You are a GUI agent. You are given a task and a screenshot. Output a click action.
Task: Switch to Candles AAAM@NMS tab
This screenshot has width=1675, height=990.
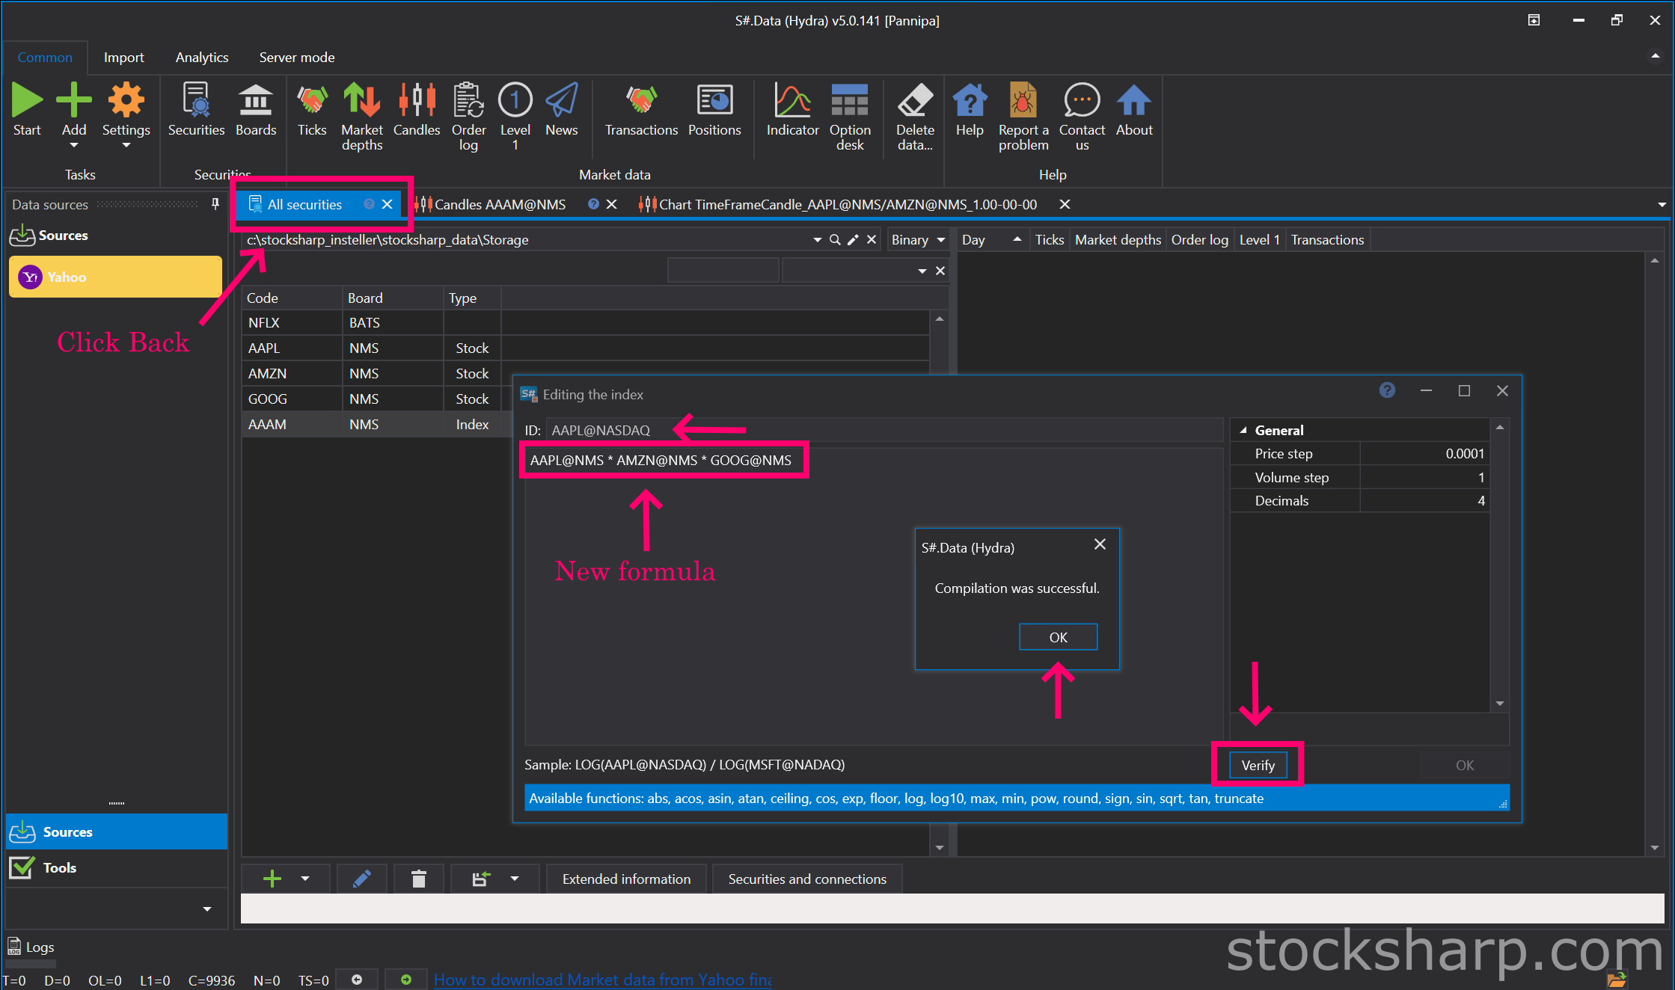coord(499,204)
